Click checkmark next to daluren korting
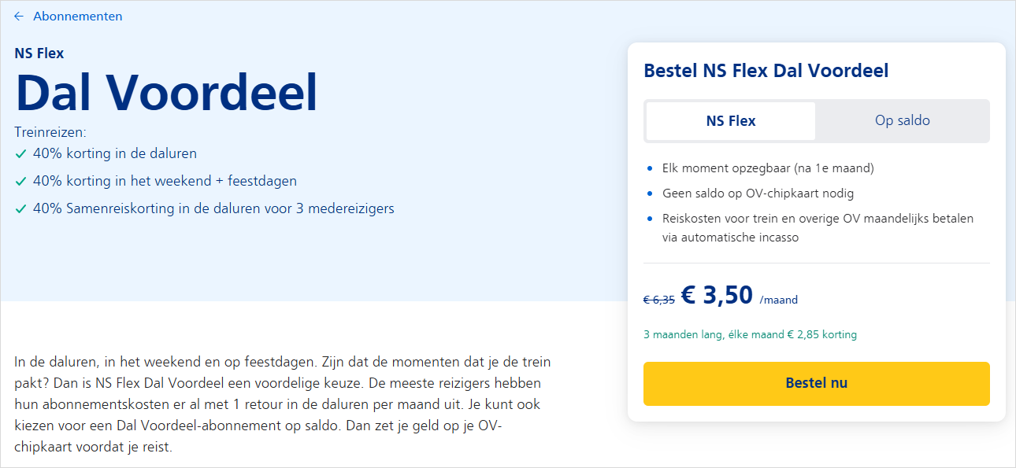This screenshot has width=1016, height=468. point(20,154)
